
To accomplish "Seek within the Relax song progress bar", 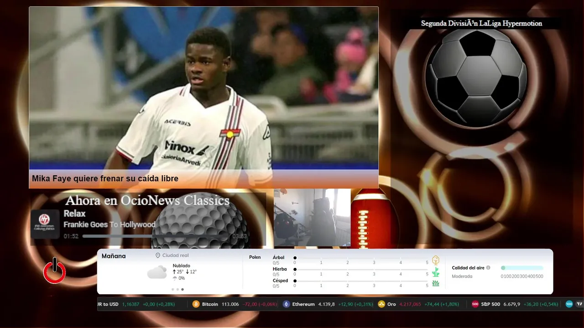I will [155, 236].
